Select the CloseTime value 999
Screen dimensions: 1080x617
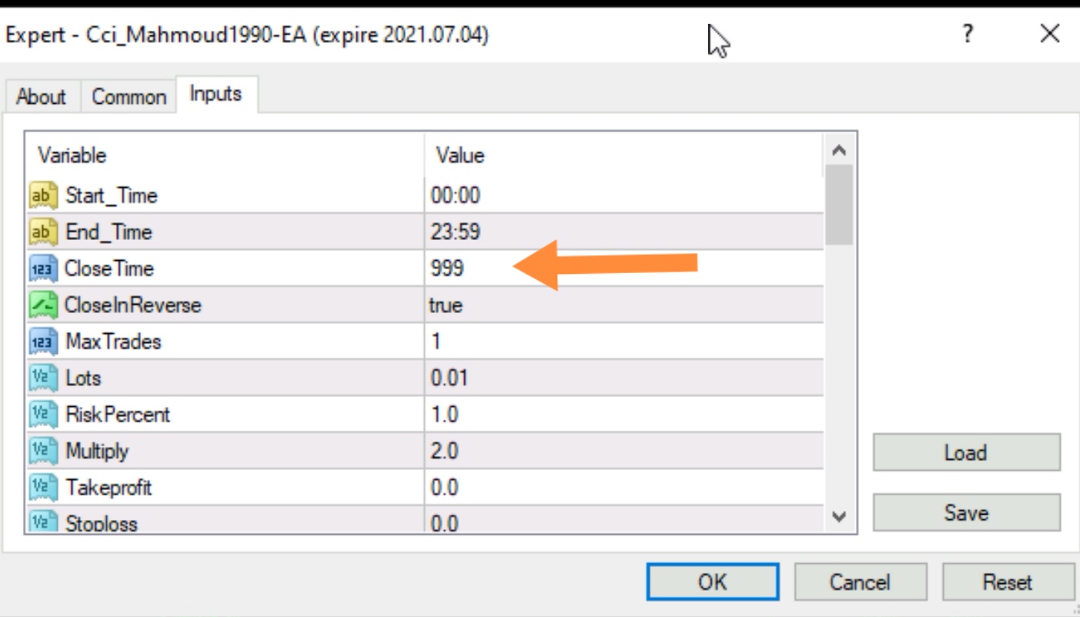click(448, 268)
